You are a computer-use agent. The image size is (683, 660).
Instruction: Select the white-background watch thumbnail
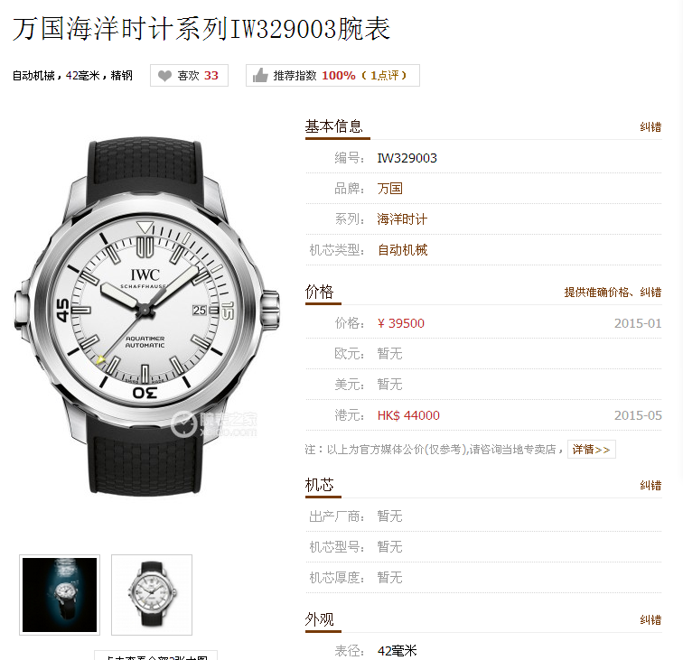(x=152, y=595)
